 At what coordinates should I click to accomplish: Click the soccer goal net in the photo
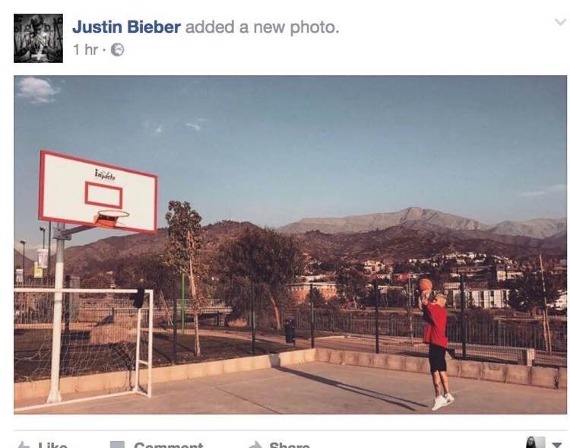pyautogui.click(x=83, y=344)
